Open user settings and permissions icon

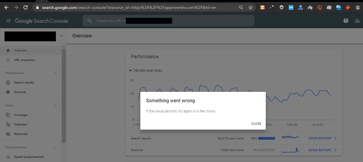(357, 21)
